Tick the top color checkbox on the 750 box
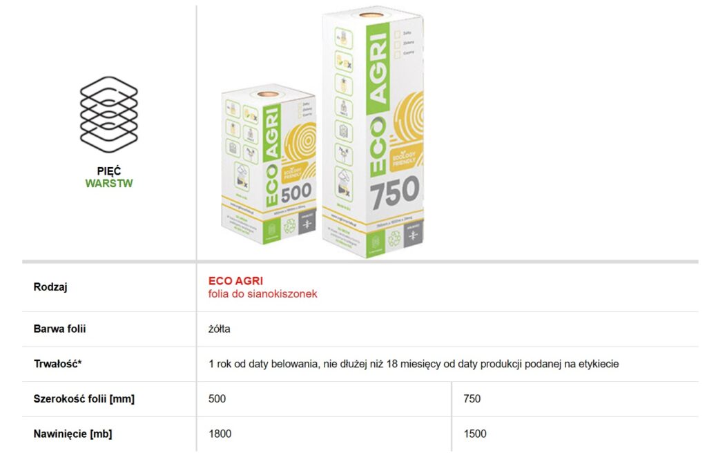 (396, 32)
